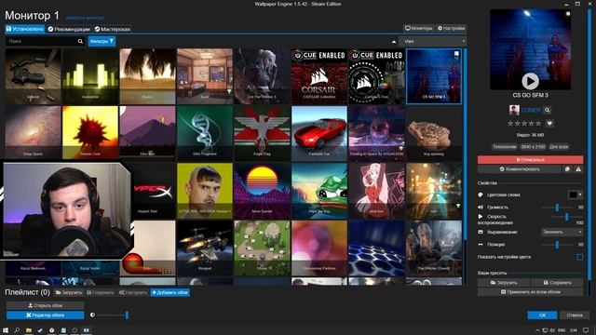Click the Windows taskbar search icon
The image size is (596, 335).
[x=17, y=330]
